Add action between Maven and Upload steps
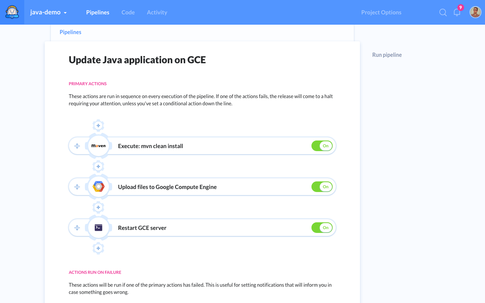 [98, 166]
